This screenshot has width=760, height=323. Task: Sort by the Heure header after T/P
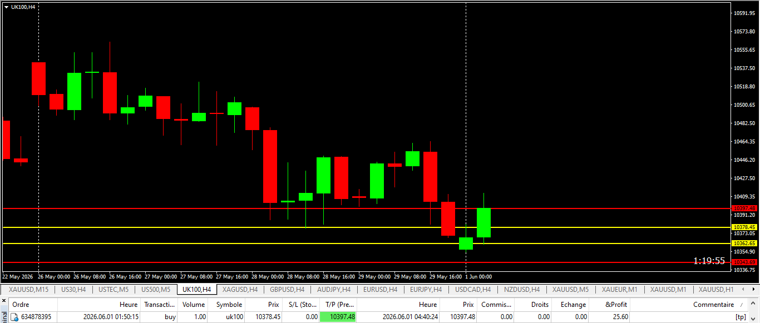tap(398, 305)
